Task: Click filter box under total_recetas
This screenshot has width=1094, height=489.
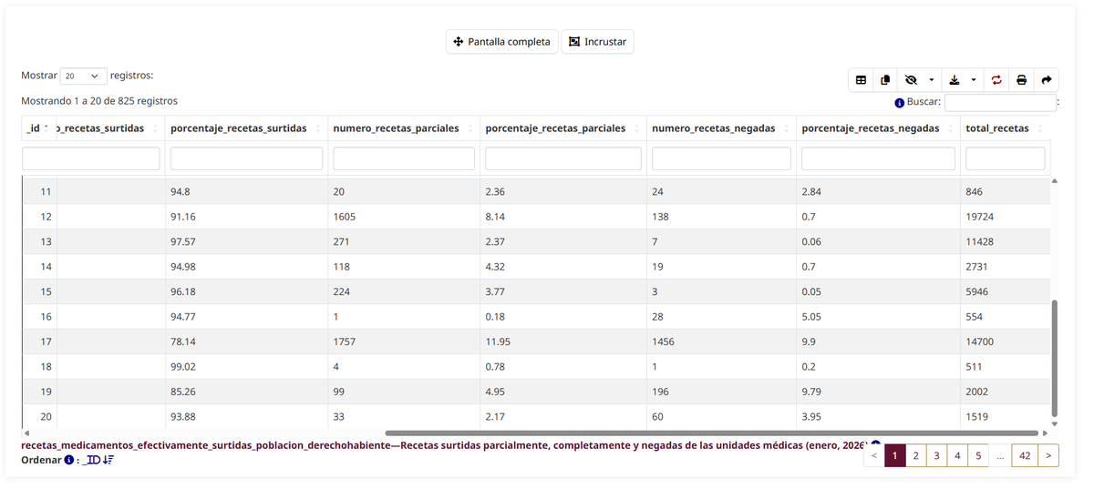Action: point(1006,158)
